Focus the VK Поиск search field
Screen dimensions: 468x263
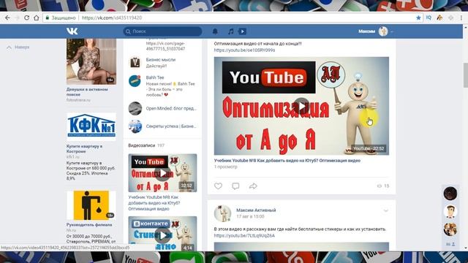click(162, 31)
